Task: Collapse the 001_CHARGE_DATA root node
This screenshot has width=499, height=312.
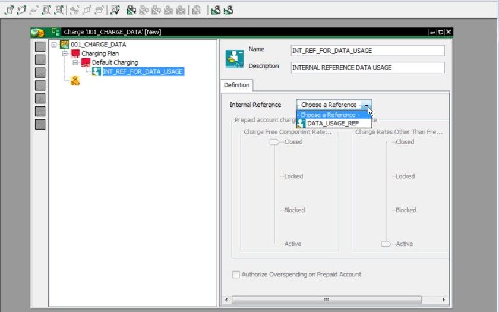Action: tap(54, 44)
